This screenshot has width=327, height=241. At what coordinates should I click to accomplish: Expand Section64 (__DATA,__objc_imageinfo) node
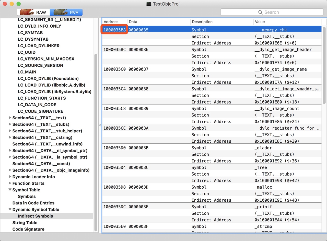point(10,170)
